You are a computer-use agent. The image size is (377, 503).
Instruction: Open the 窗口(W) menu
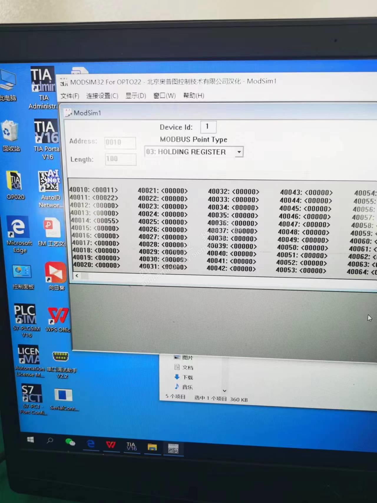tap(165, 96)
